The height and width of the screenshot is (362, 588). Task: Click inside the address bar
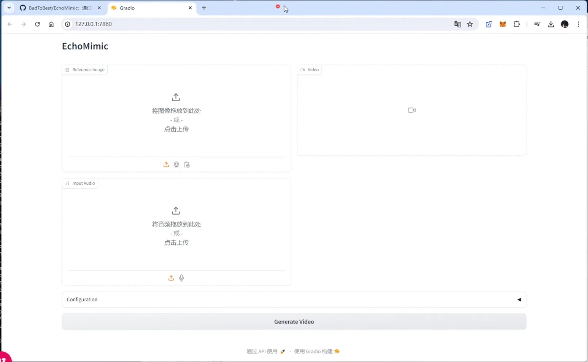point(152,24)
